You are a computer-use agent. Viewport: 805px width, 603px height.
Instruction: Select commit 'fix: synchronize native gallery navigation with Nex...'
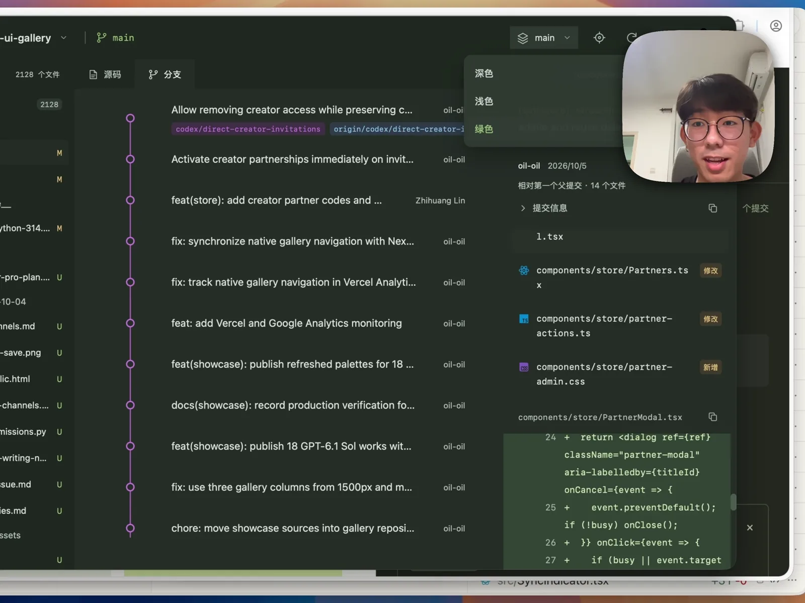[x=293, y=241]
